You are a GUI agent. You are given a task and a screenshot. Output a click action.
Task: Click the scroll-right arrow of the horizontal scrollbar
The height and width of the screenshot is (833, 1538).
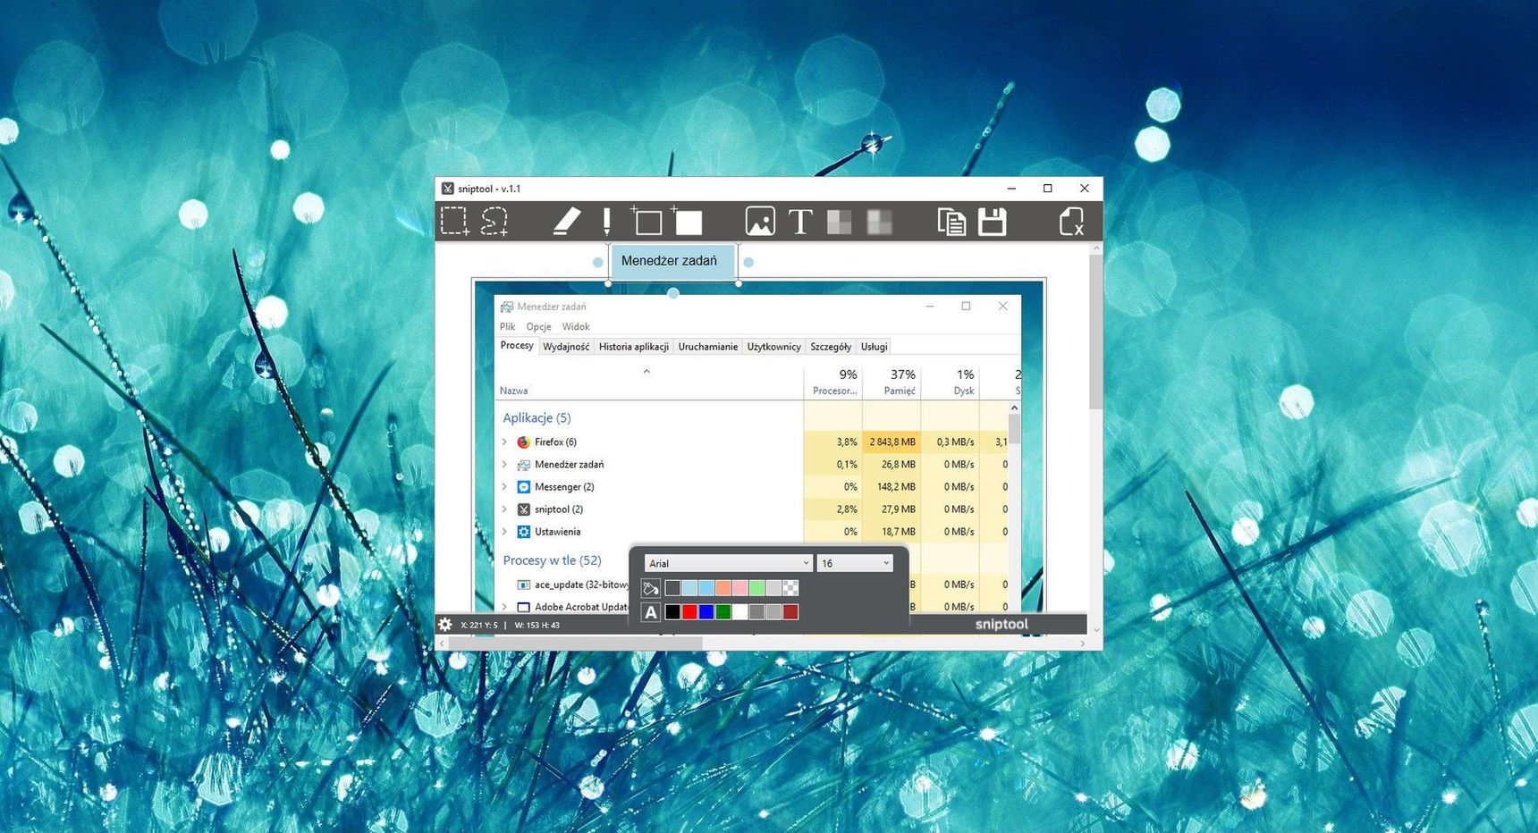click(1082, 644)
